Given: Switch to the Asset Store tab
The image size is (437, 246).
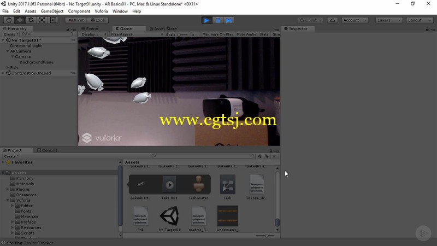Looking at the screenshot, I should pyautogui.click(x=163, y=28).
